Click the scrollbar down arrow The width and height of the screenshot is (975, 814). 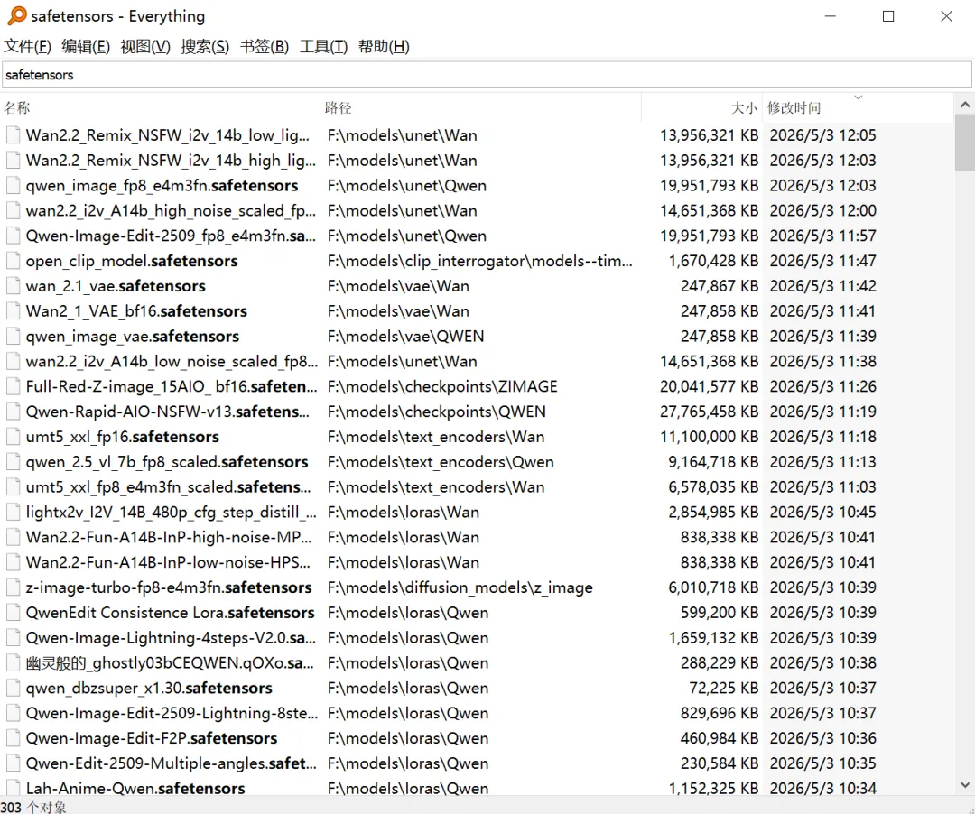tap(964, 785)
